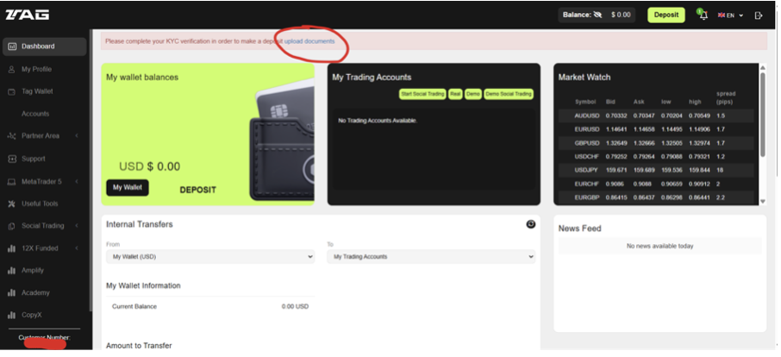The width and height of the screenshot is (781, 357).
Task: Click 'No news available today' text
Action: coord(660,246)
